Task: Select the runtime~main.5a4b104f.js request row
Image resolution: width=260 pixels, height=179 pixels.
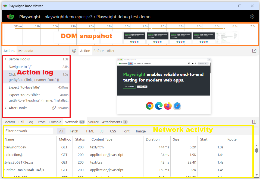Action: (x=129, y=170)
